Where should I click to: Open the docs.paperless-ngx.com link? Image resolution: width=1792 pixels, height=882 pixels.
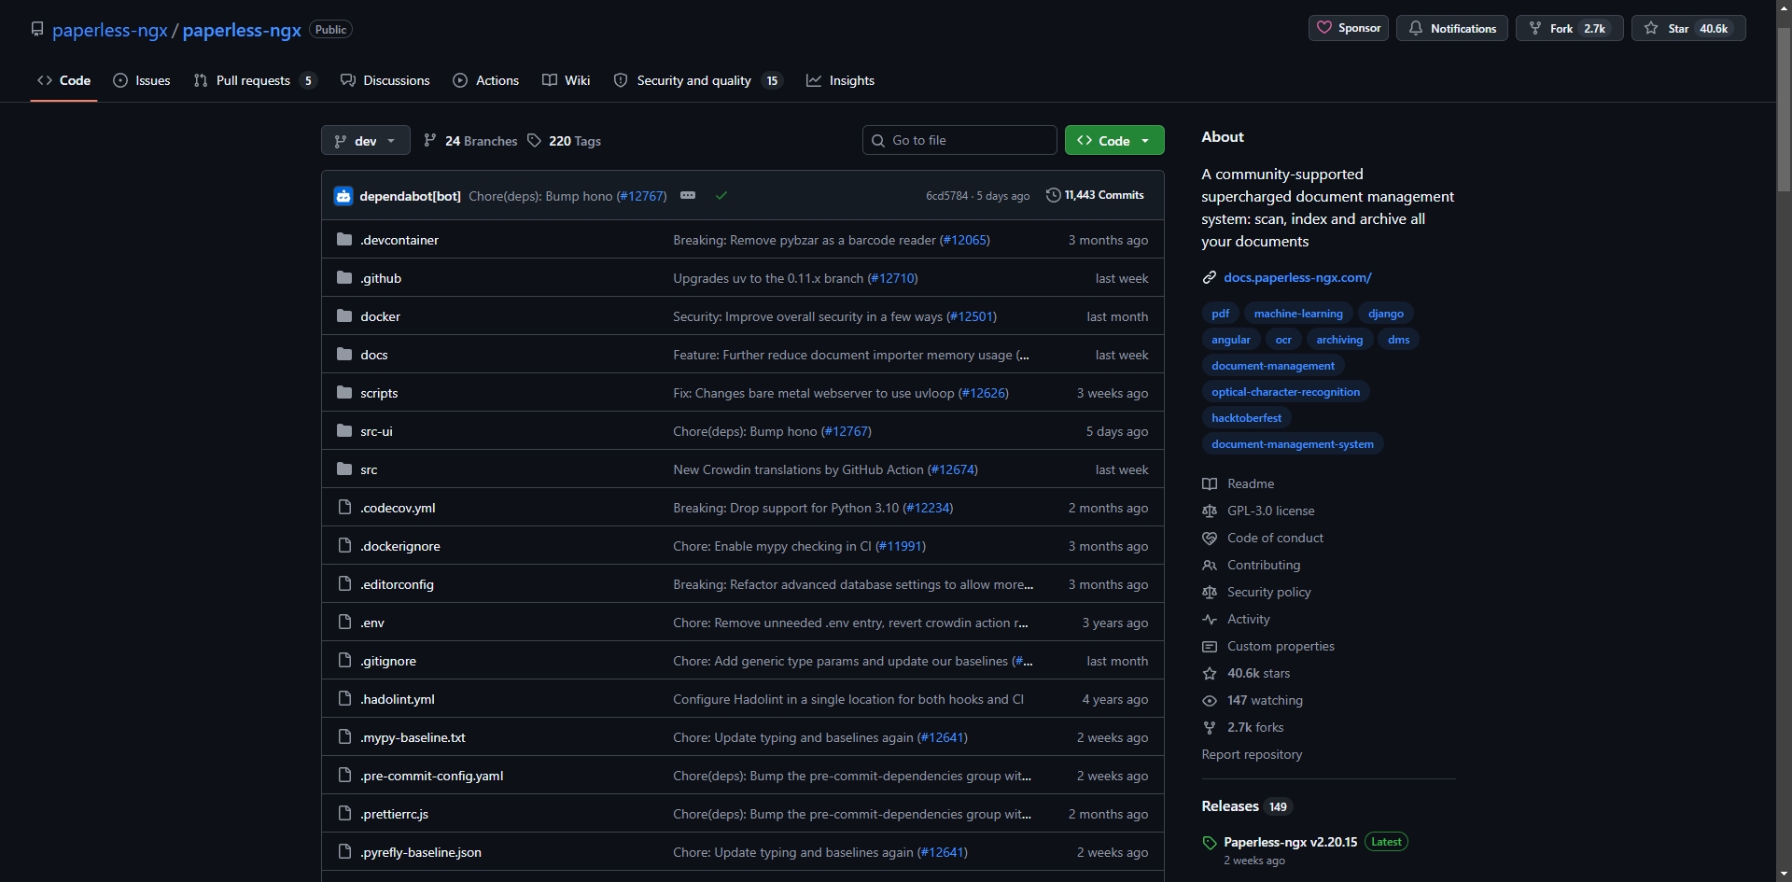[x=1297, y=277]
